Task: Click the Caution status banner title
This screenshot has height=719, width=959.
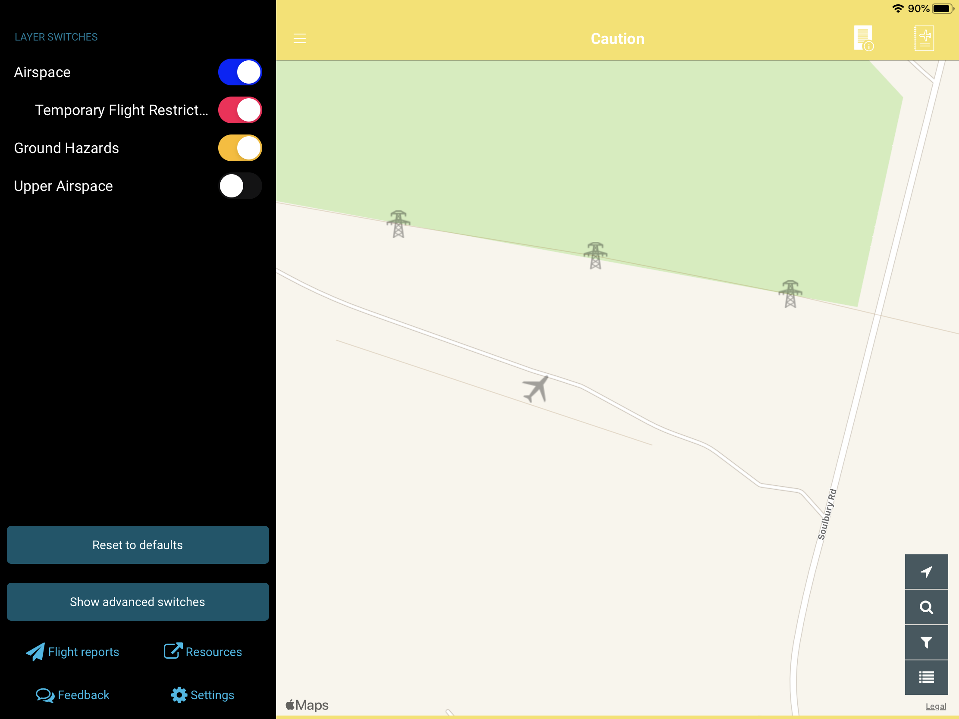Action: (x=617, y=39)
